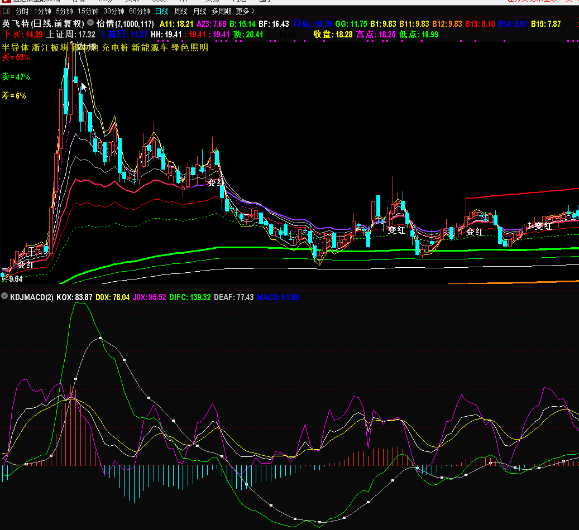The width and height of the screenshot is (579, 530).
Task: Switch to the 月线 monthly chart tab
Action: [x=200, y=12]
